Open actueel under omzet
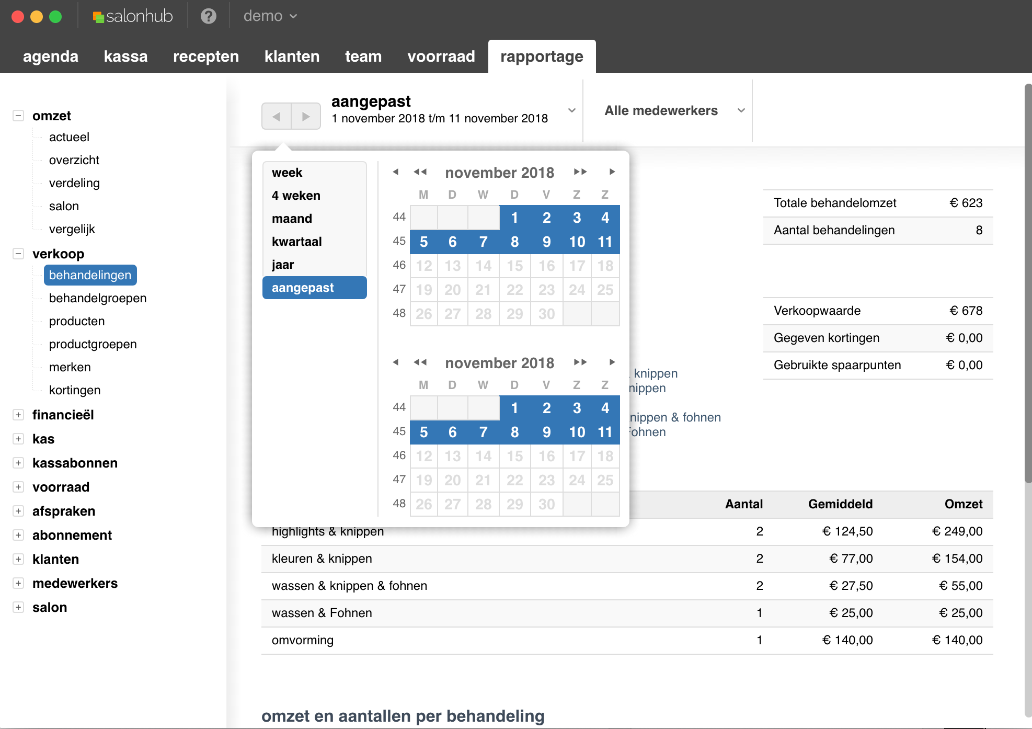The height and width of the screenshot is (729, 1032). point(69,137)
